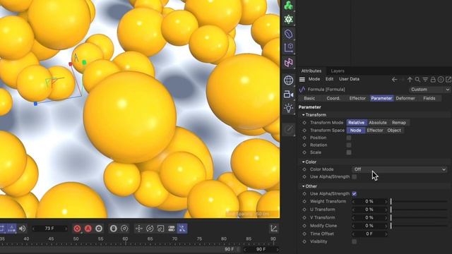Image resolution: width=452 pixels, height=254 pixels.
Task: Open the Mode menu
Action: click(314, 79)
